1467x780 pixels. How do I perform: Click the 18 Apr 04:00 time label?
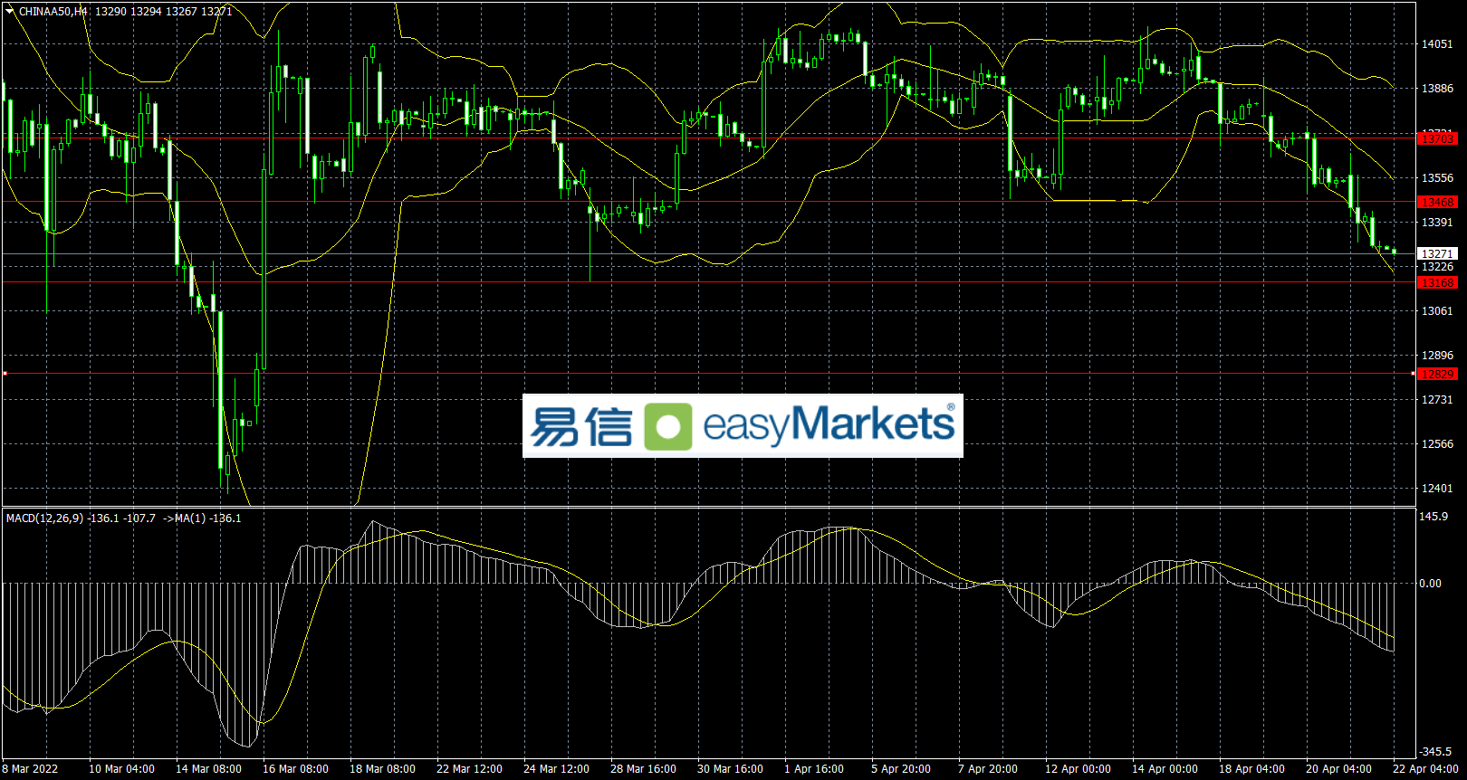[x=1251, y=769]
